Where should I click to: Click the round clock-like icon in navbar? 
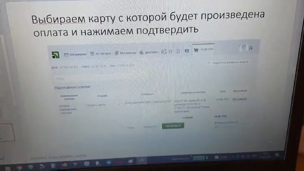(x=178, y=51)
